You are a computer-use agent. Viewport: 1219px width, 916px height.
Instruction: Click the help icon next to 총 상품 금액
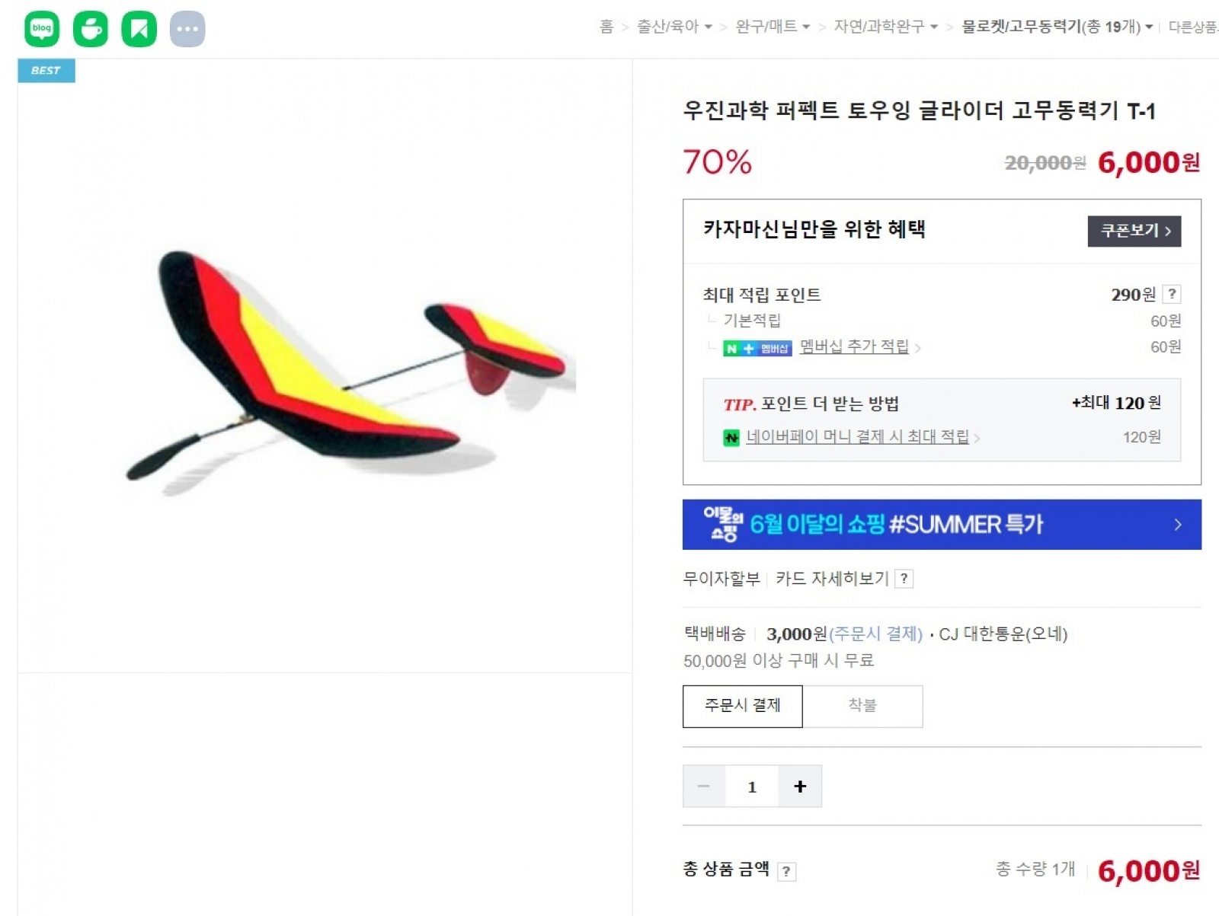(786, 871)
